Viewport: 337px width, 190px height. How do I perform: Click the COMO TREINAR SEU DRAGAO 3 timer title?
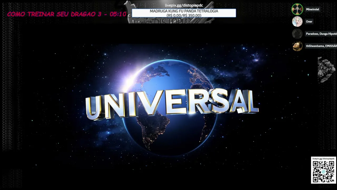pyautogui.click(x=67, y=14)
